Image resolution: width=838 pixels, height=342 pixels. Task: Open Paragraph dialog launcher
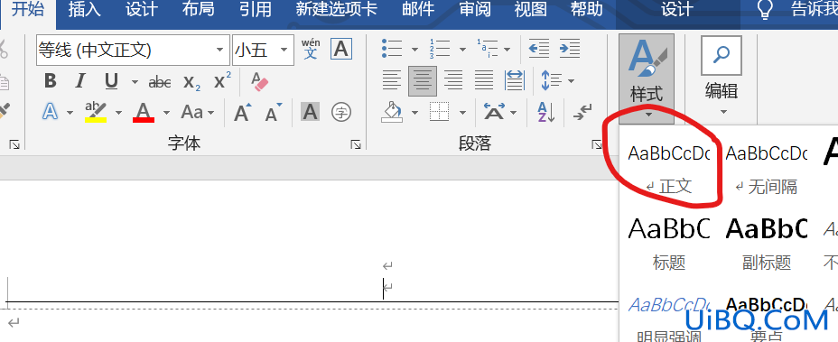pyautogui.click(x=597, y=143)
